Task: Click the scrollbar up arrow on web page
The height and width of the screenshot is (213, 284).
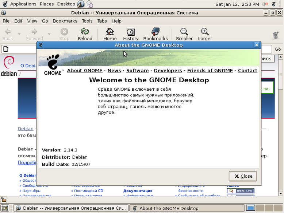Action: [281, 57]
